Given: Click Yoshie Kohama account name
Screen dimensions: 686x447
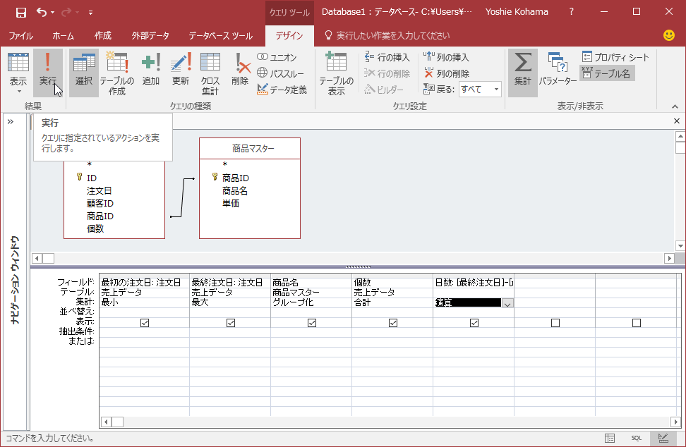Looking at the screenshot, I should coord(517,12).
